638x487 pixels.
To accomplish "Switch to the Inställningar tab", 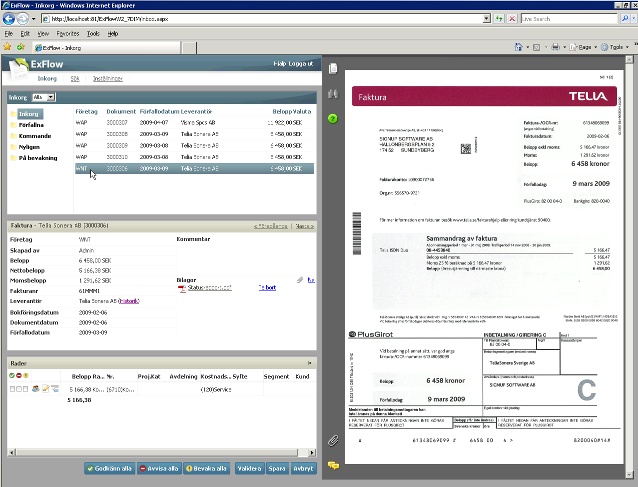I will coord(107,78).
